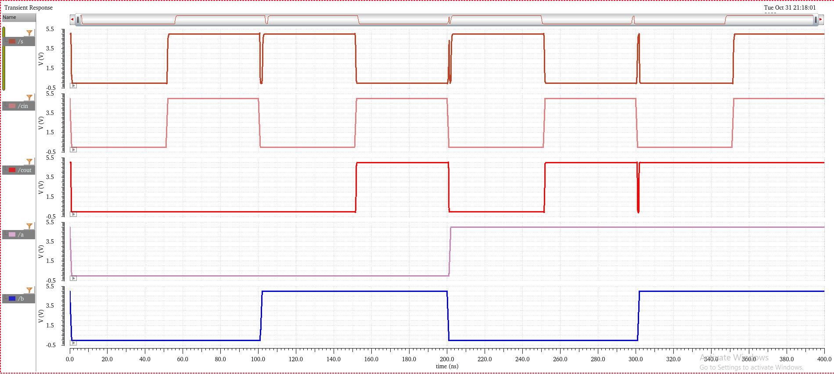
Task: Select the /b signal name
Action: point(21,298)
